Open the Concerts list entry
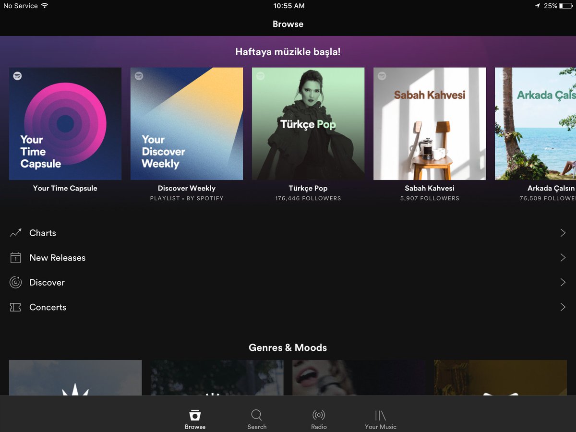The image size is (576, 432). (288, 307)
